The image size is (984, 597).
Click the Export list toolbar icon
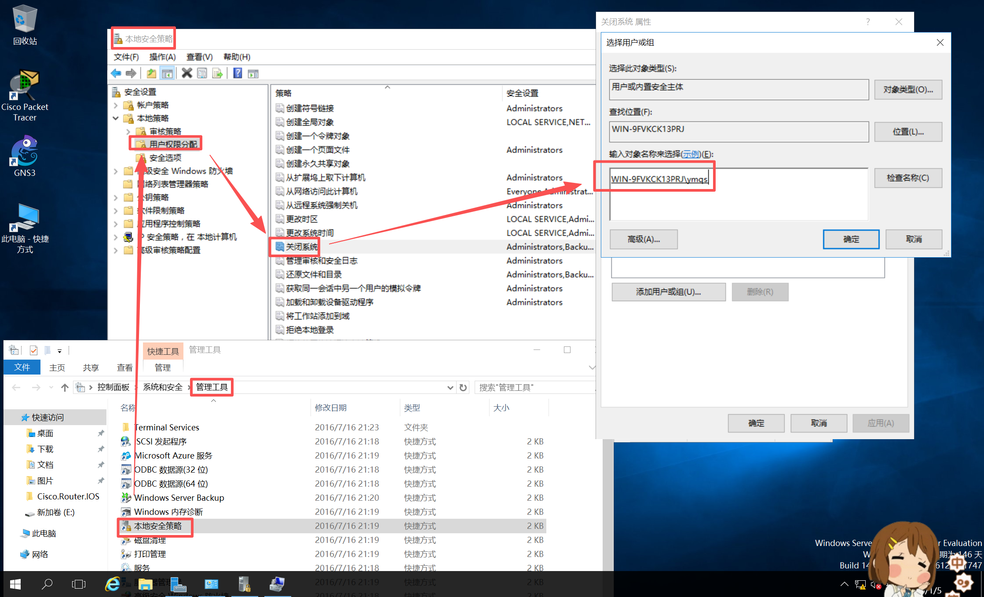point(217,73)
